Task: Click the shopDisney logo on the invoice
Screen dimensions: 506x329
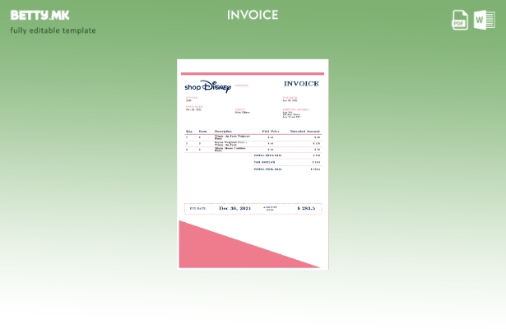Action: pos(207,86)
